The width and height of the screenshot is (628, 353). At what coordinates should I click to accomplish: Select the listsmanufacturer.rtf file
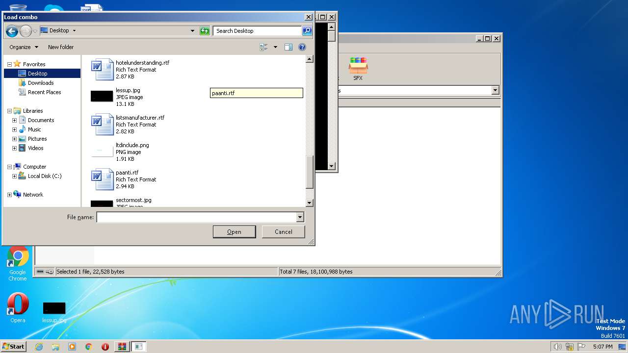pos(142,125)
